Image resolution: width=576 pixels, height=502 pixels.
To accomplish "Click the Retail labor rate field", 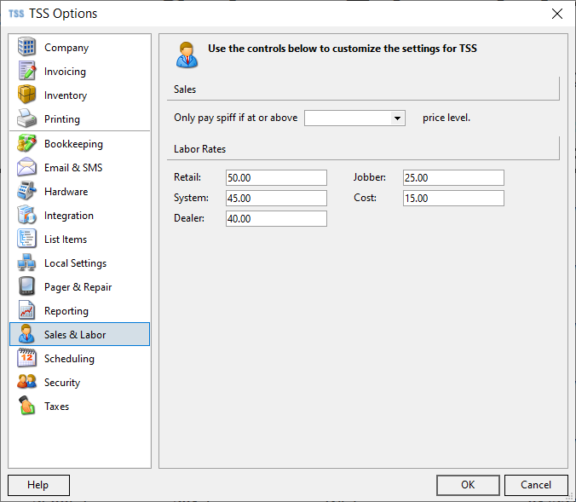I will pos(276,178).
